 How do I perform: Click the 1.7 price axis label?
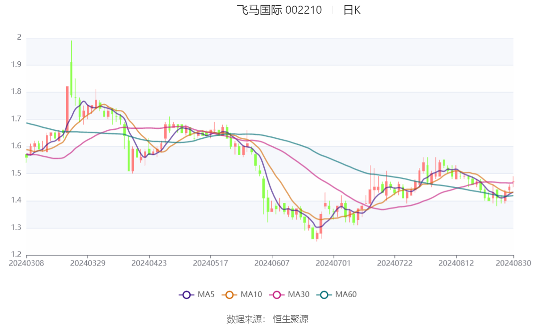(x=16, y=119)
